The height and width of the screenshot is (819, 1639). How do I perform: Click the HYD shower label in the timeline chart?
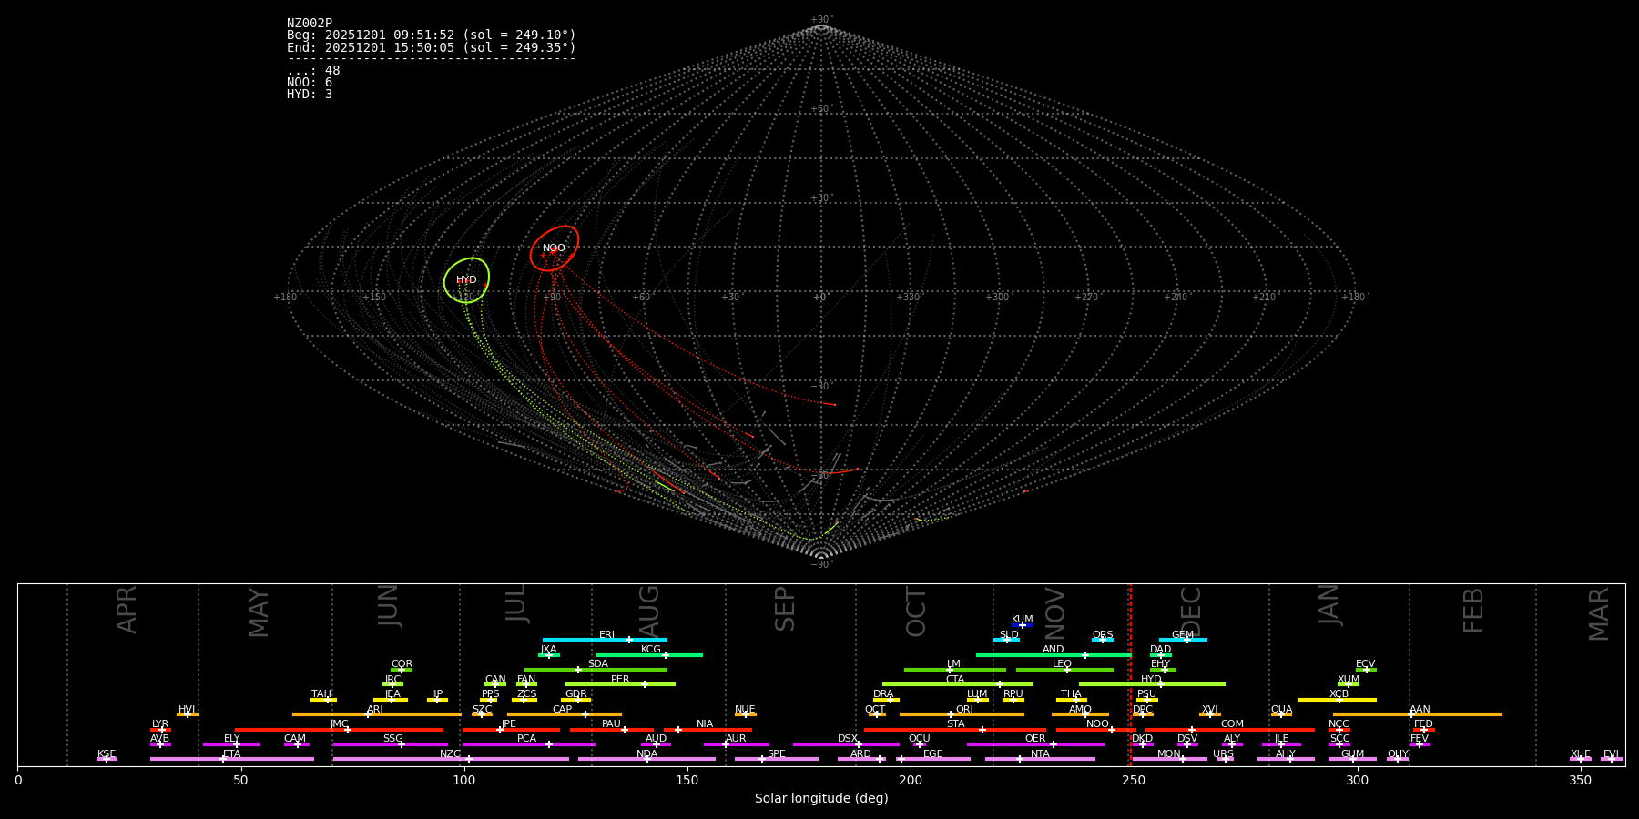tap(1152, 680)
